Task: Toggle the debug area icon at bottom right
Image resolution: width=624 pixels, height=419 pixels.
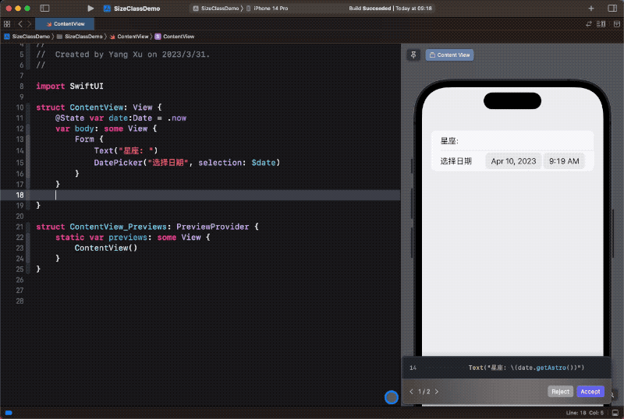Action: click(x=615, y=413)
